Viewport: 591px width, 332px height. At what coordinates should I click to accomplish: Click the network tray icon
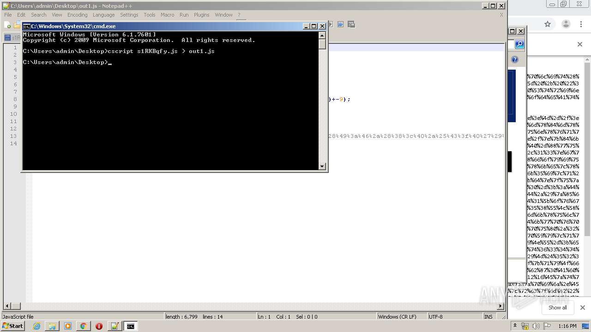coord(525,326)
